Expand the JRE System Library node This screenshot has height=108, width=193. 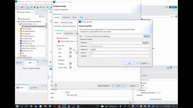[x=19, y=46]
